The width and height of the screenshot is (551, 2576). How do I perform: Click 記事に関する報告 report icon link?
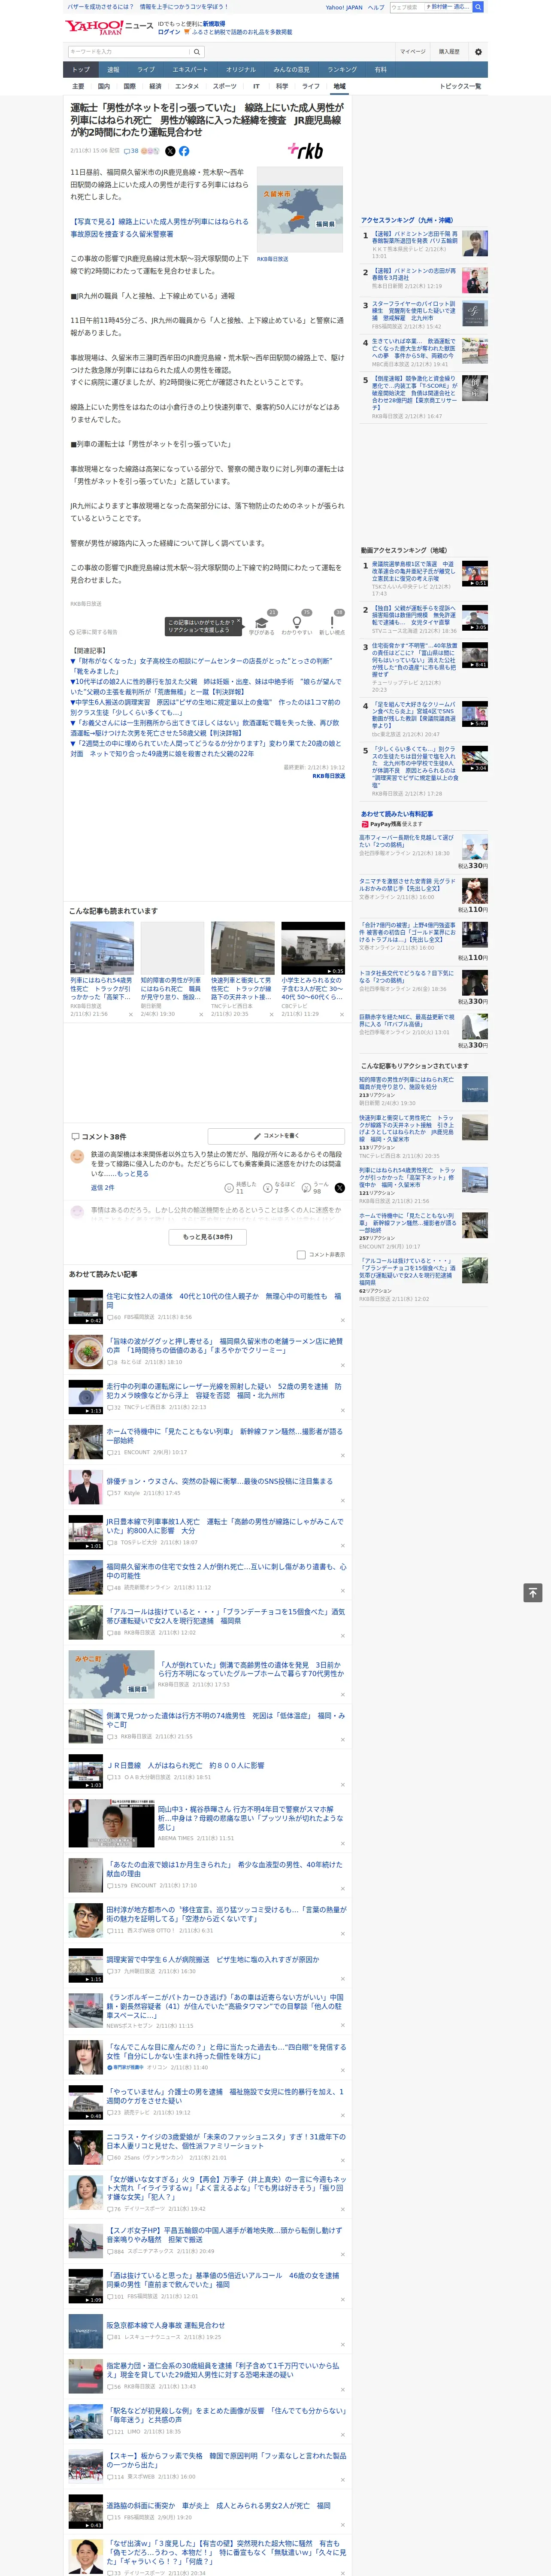(93, 632)
